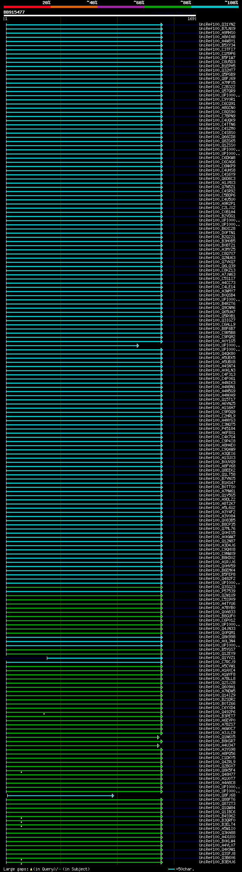Viewport: 242px width, 872px height.
Task: Open the last hit UniRef100_B3EHJ6
Action: click(x=217, y=862)
